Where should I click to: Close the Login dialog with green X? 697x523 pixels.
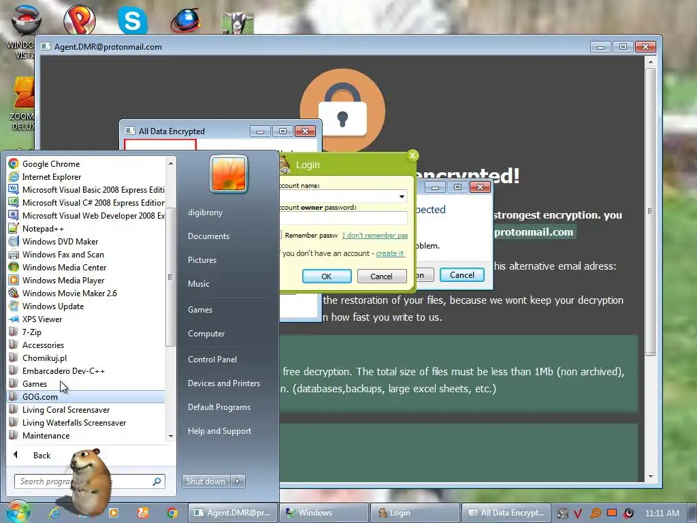(x=412, y=155)
